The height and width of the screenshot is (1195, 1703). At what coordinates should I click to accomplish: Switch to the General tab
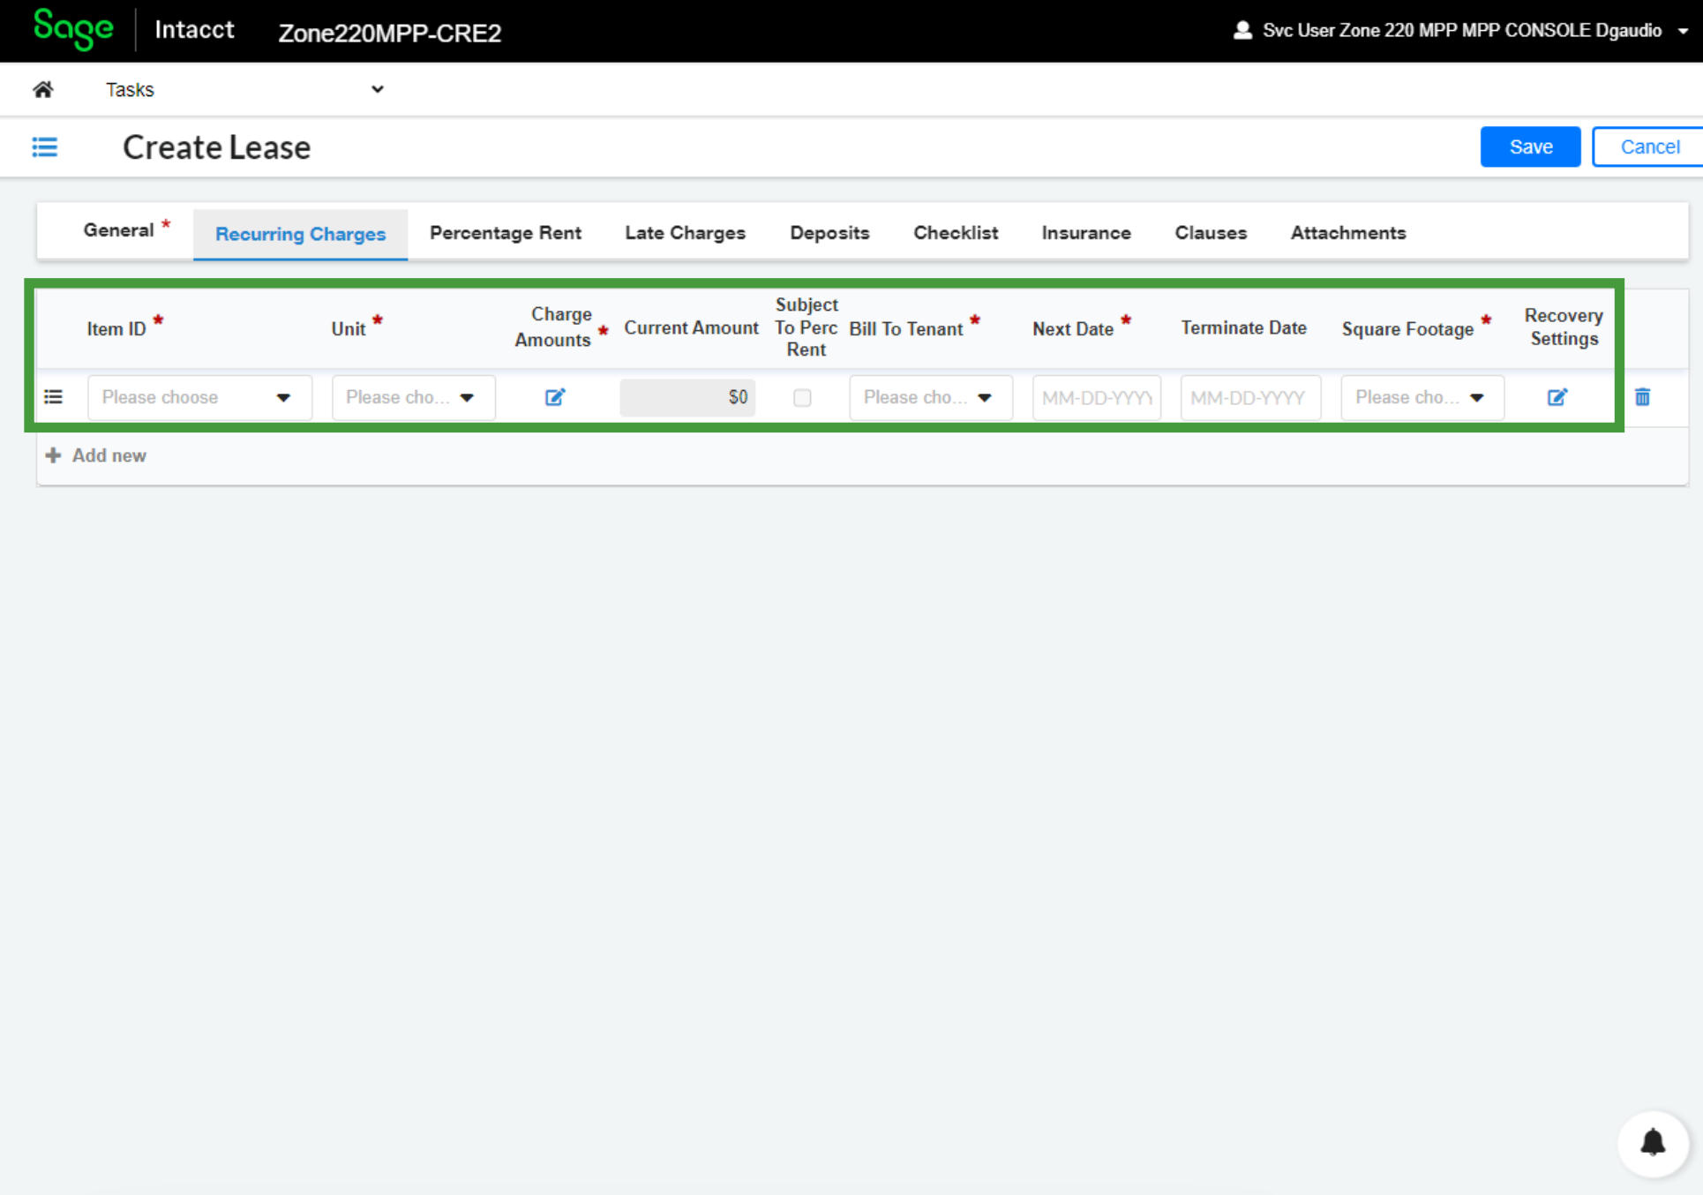pos(125,230)
